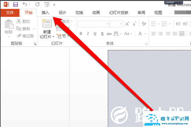The width and height of the screenshot is (191, 127).
Task: Switch to the 切换 (Transitions) tab
Action: pyautogui.click(x=79, y=13)
